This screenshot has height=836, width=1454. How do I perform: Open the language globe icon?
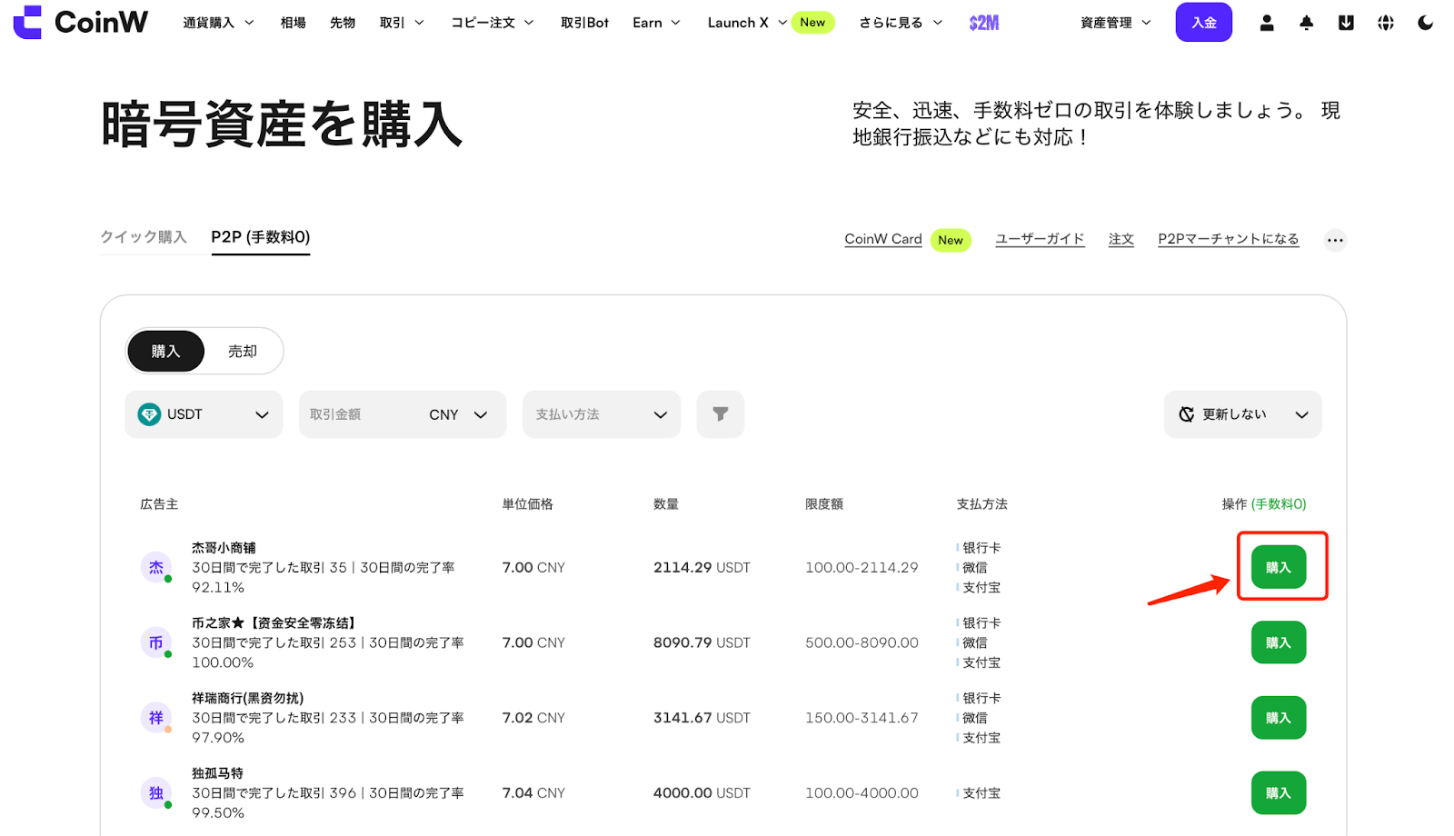pyautogui.click(x=1385, y=23)
